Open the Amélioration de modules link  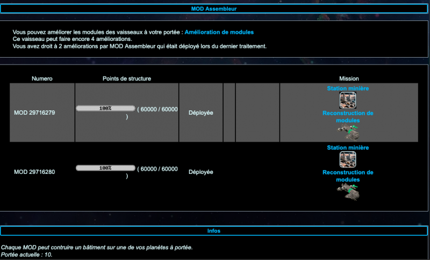219,32
